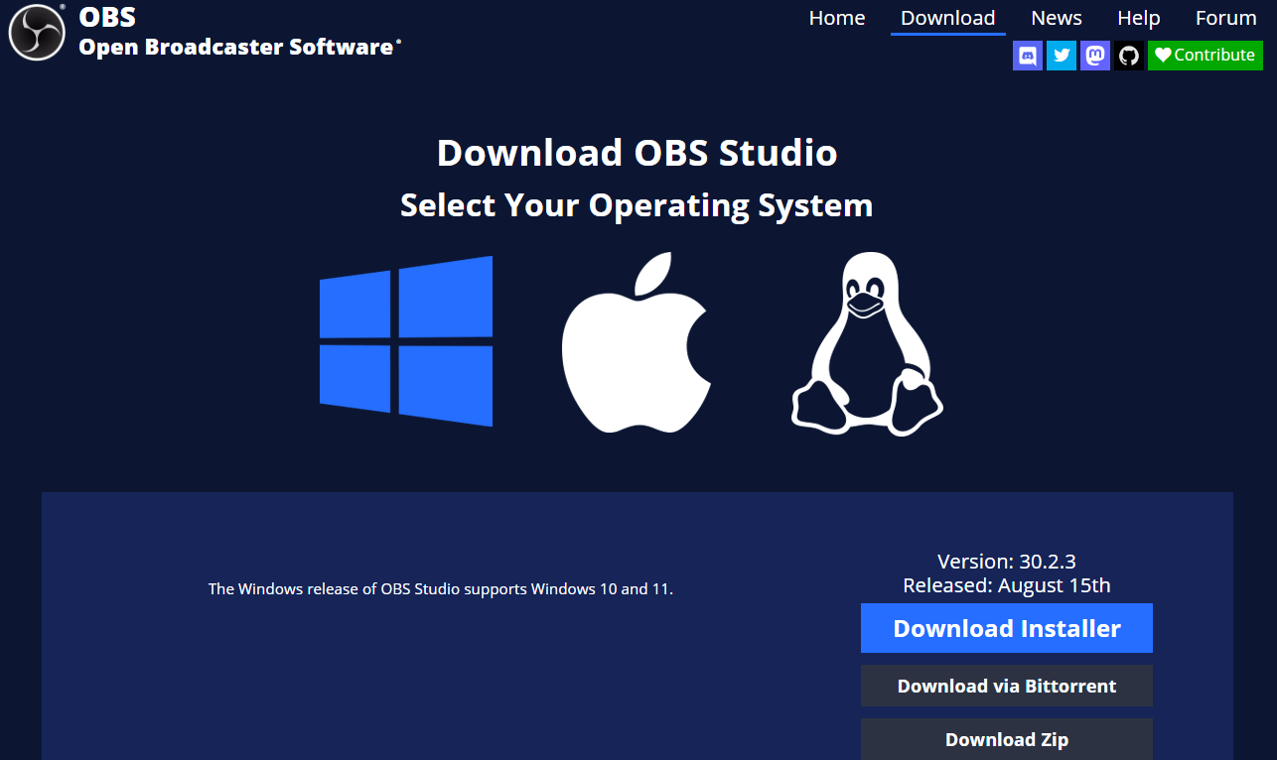Viewport: 1277px width, 760px height.
Task: Click the Twitter bird icon
Action: [1061, 56]
